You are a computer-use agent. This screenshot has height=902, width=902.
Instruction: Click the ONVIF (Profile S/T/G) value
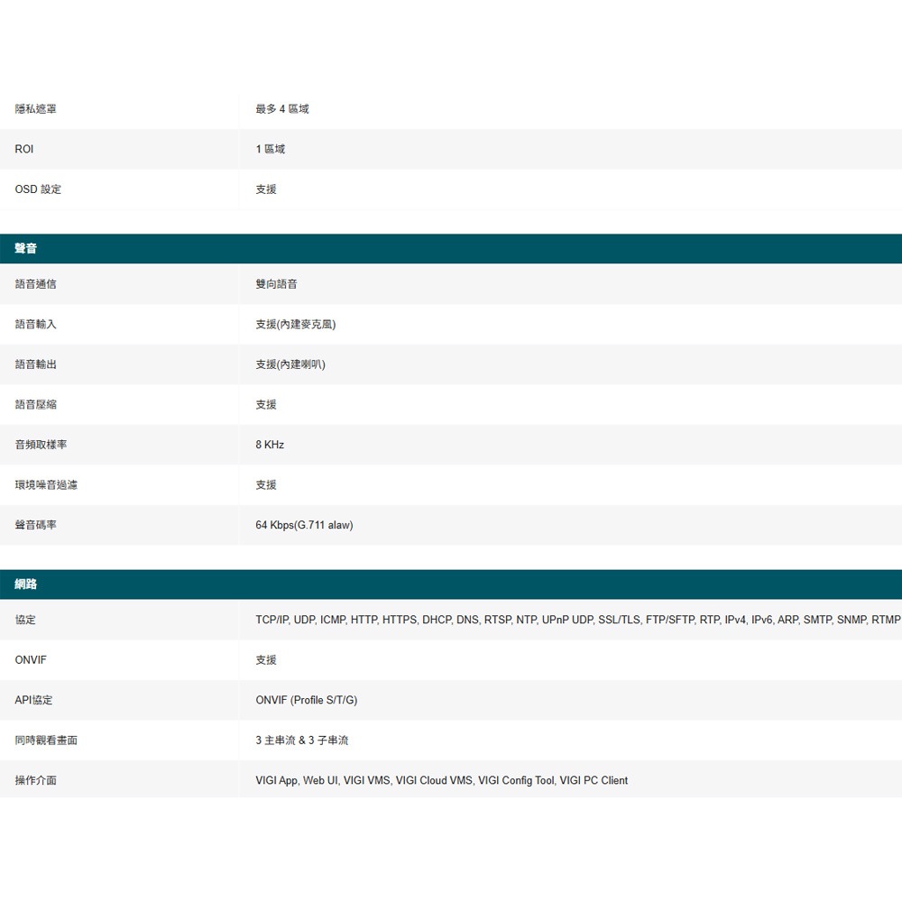pos(307,700)
